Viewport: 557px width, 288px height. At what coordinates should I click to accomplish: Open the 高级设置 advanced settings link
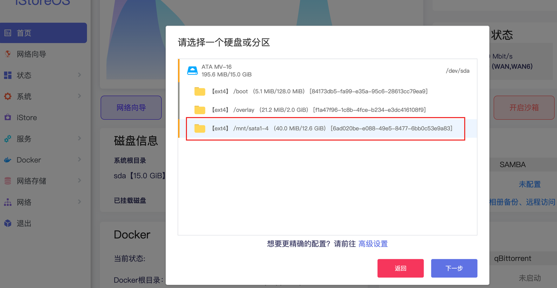372,243
